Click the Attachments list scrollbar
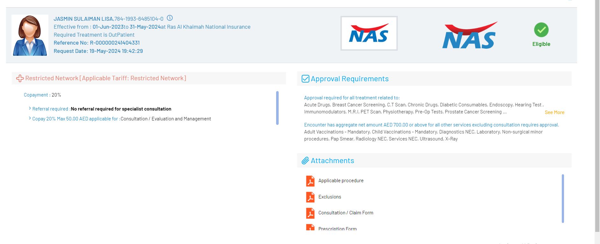The image size is (600, 244). [x=563, y=198]
